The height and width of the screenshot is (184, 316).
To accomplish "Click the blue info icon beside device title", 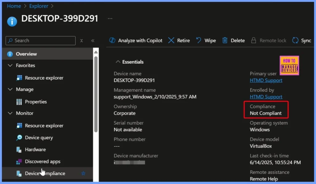I will (x=12, y=22).
